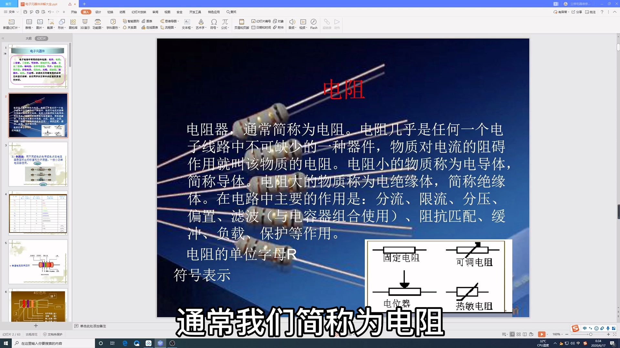Expand the 文件 menu dropdown arrow
The width and height of the screenshot is (620, 348).
tap(17, 12)
